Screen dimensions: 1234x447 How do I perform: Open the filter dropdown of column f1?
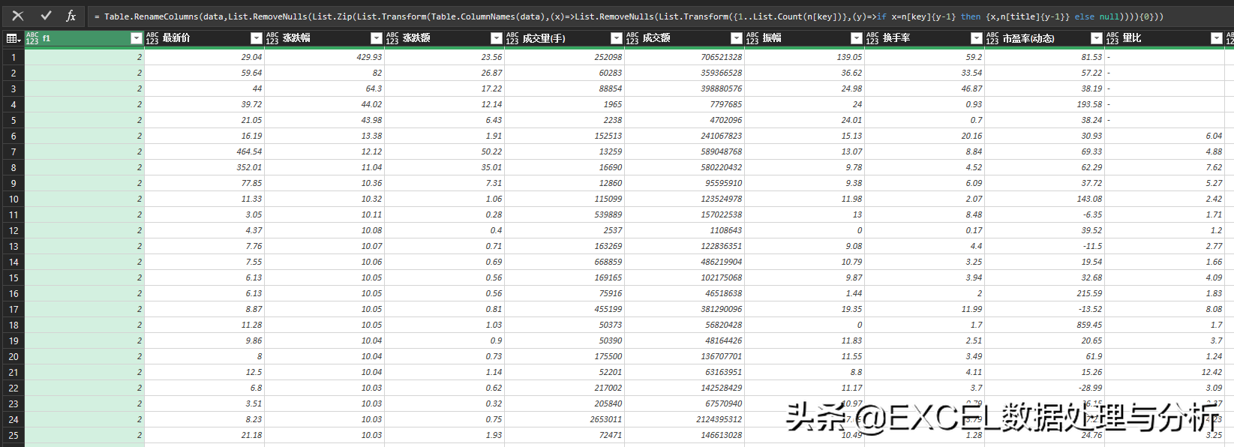point(136,38)
